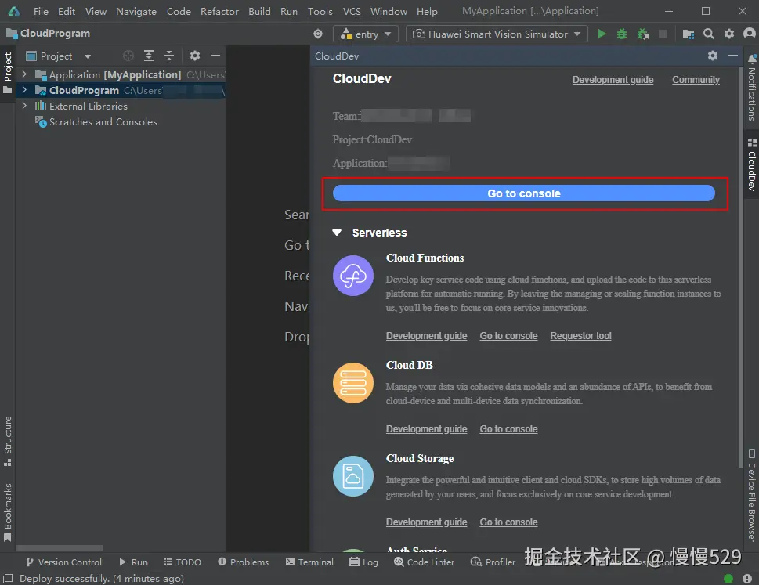Image resolution: width=759 pixels, height=585 pixels.
Task: Open the Log tool window
Action: pyautogui.click(x=363, y=562)
